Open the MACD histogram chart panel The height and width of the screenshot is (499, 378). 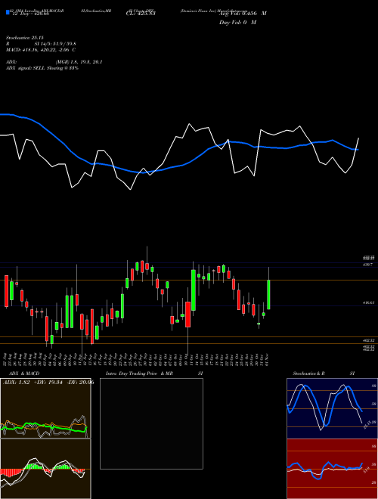point(45,469)
